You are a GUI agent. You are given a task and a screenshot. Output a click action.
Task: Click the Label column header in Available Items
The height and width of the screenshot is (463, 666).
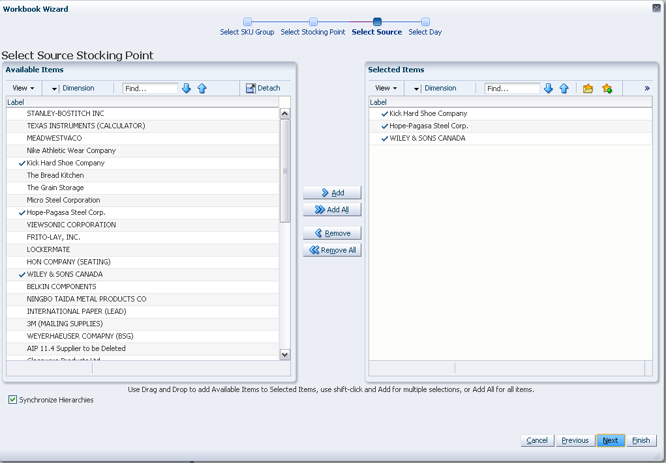click(x=142, y=102)
